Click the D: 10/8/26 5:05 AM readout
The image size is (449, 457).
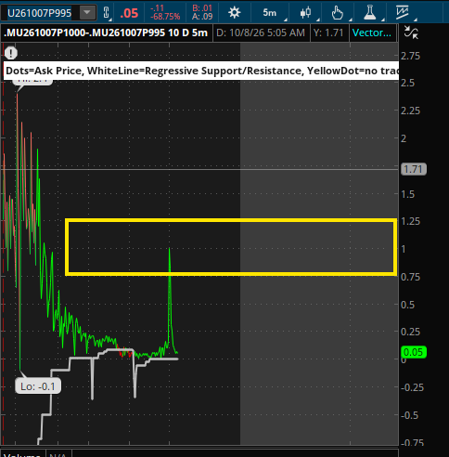pyautogui.click(x=261, y=33)
